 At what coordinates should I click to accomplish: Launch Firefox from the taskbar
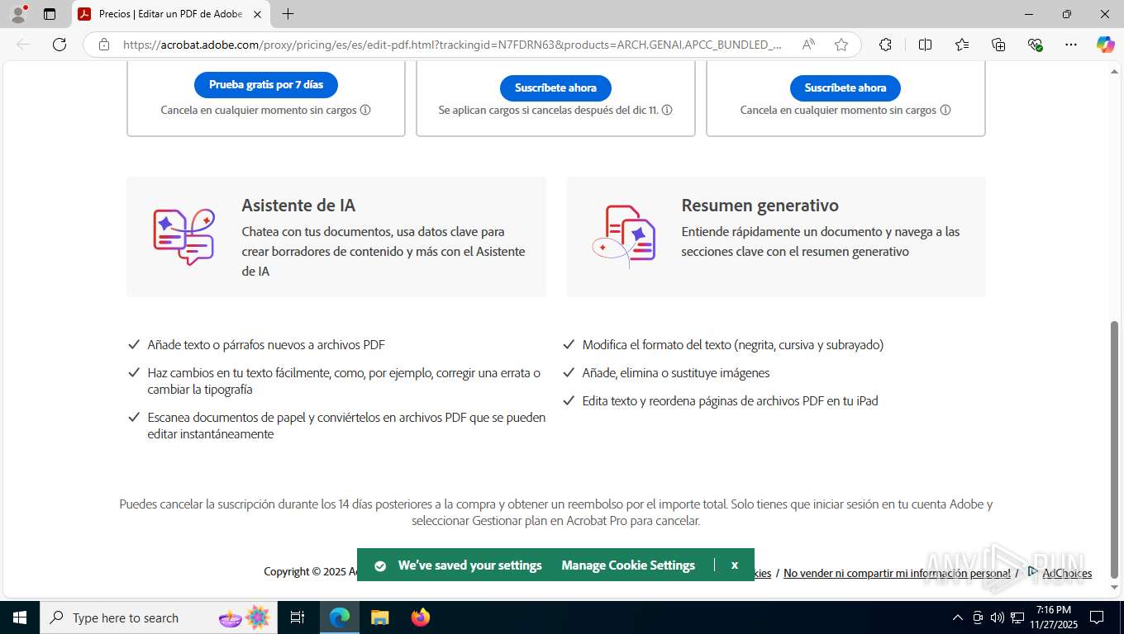421,617
